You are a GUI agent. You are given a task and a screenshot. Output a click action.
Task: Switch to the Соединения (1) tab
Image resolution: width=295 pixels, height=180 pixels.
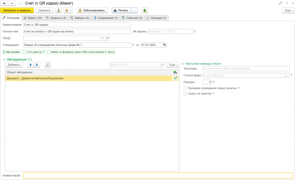(105, 18)
